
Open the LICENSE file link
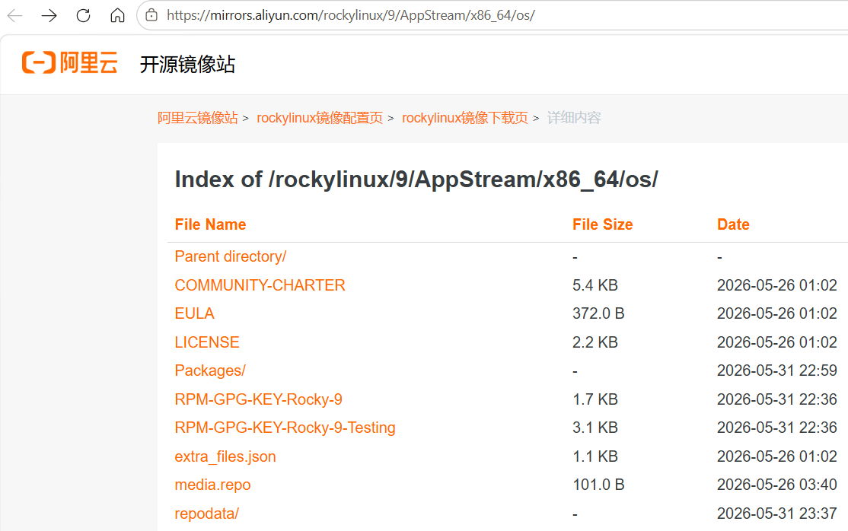[x=207, y=342]
